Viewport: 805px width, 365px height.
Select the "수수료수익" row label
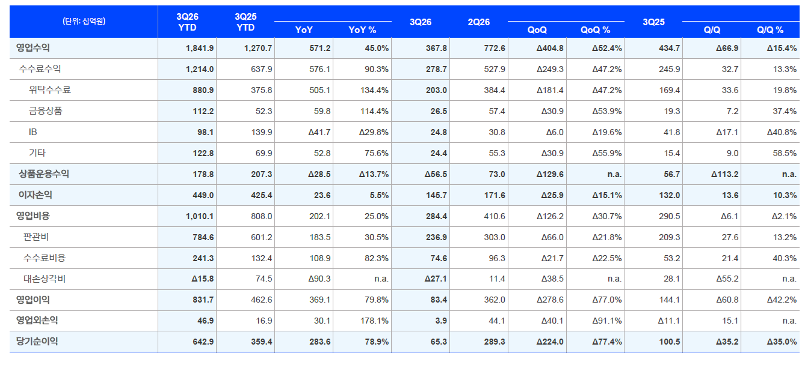[x=41, y=69]
